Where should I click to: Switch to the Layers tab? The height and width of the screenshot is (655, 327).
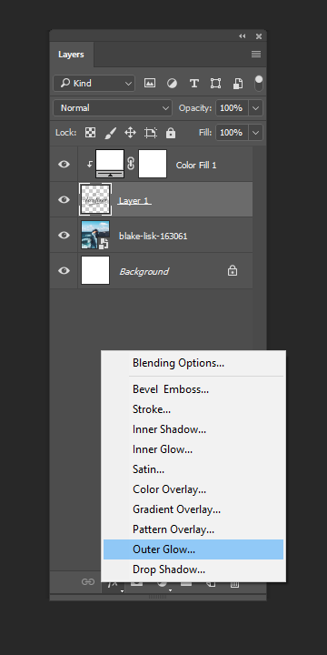pos(72,55)
